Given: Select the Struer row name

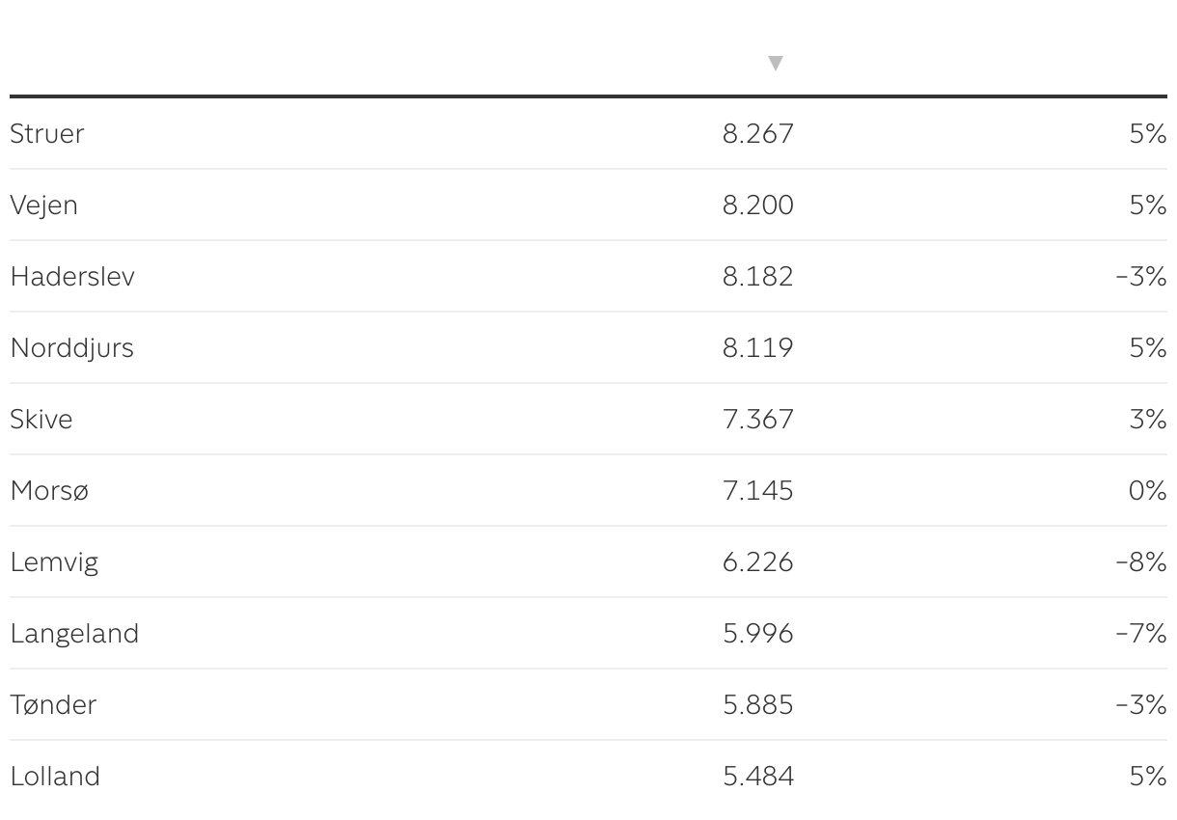Looking at the screenshot, I should coord(47,134).
